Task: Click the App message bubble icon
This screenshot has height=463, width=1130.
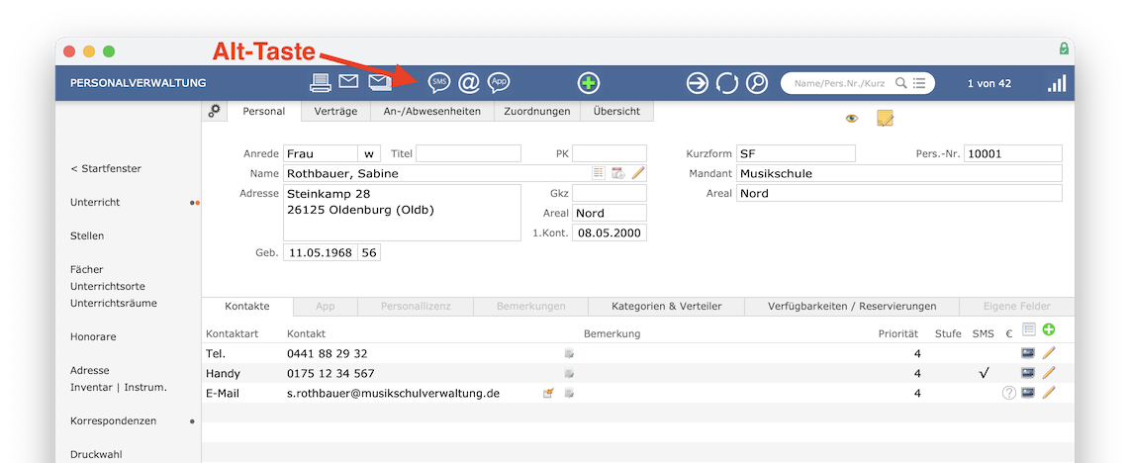Action: (x=499, y=83)
